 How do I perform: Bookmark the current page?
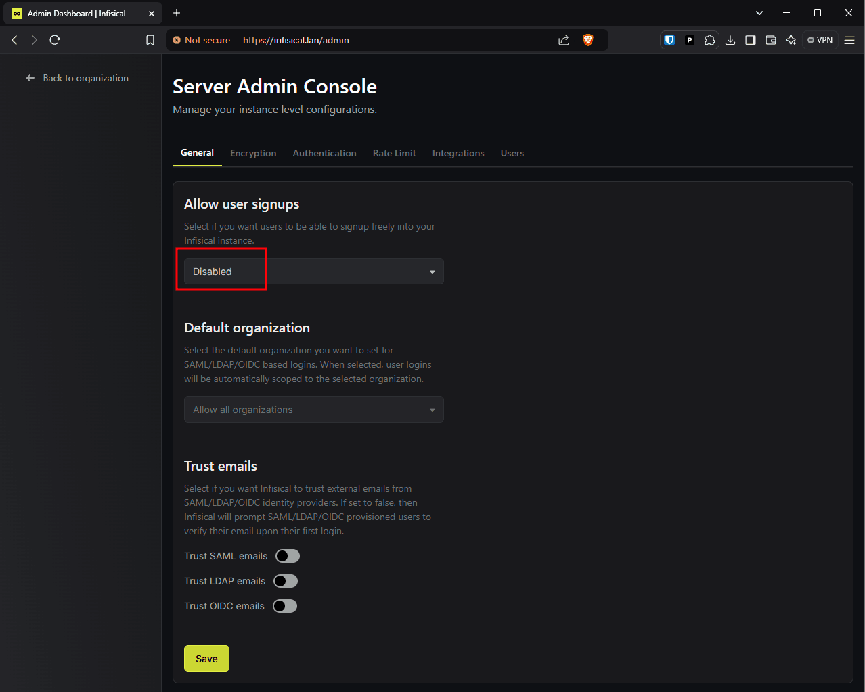click(150, 40)
